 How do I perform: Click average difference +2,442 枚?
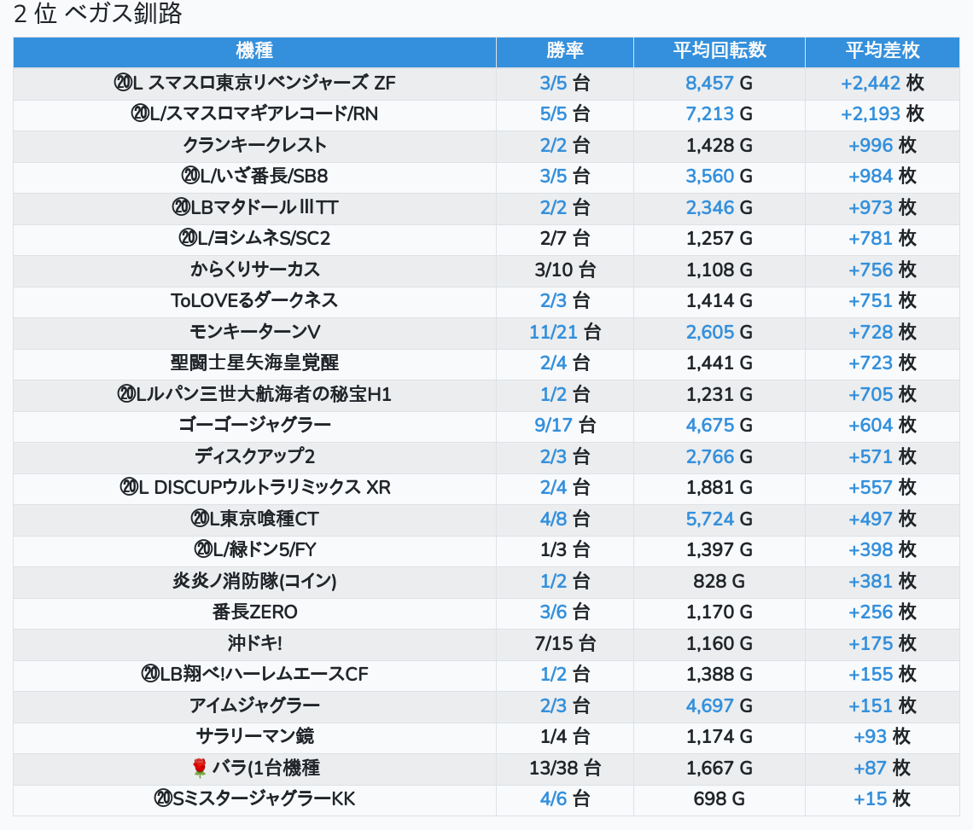click(x=883, y=83)
